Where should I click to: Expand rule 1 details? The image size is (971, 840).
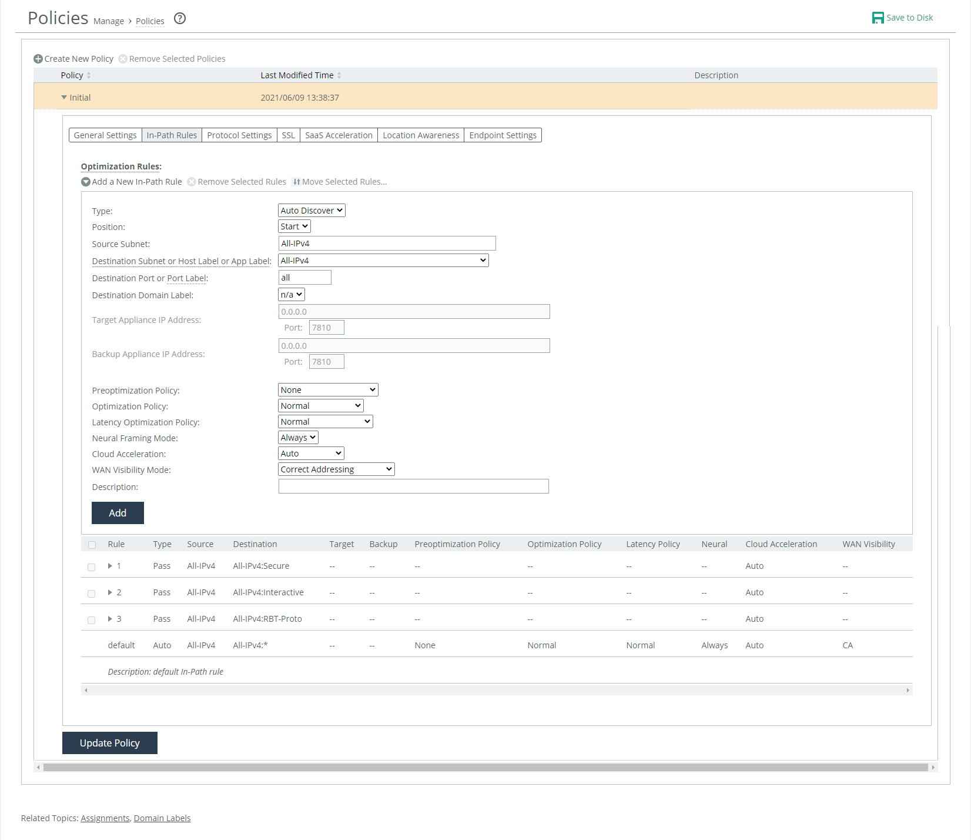coord(110,566)
